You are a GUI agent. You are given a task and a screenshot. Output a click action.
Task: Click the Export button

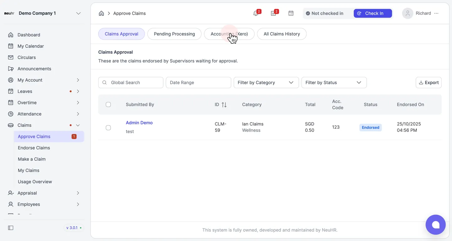click(x=428, y=83)
